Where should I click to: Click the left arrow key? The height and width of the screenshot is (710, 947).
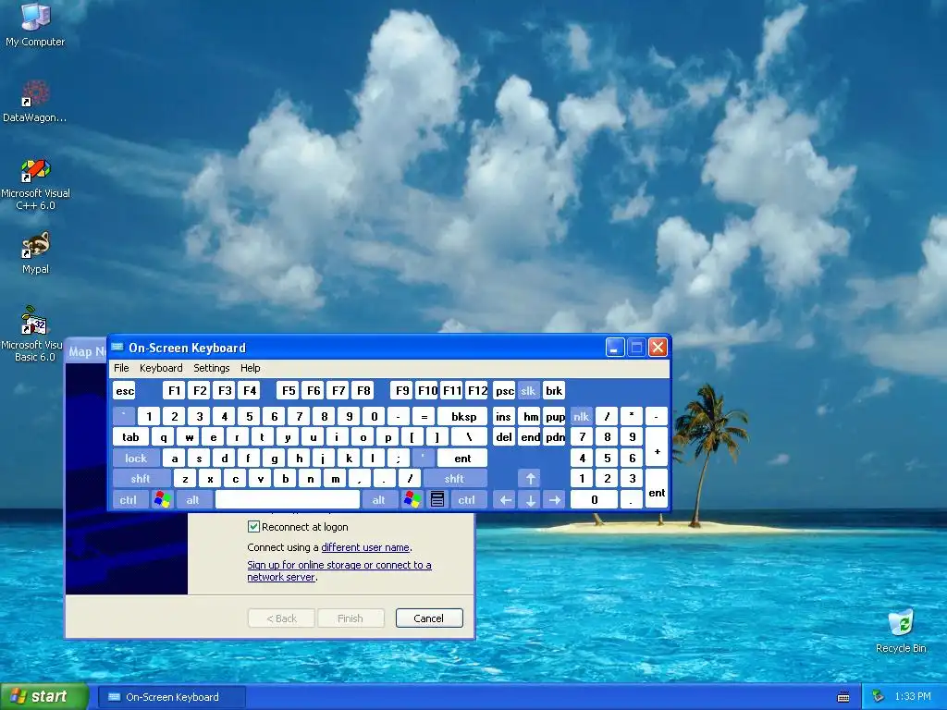pos(505,499)
